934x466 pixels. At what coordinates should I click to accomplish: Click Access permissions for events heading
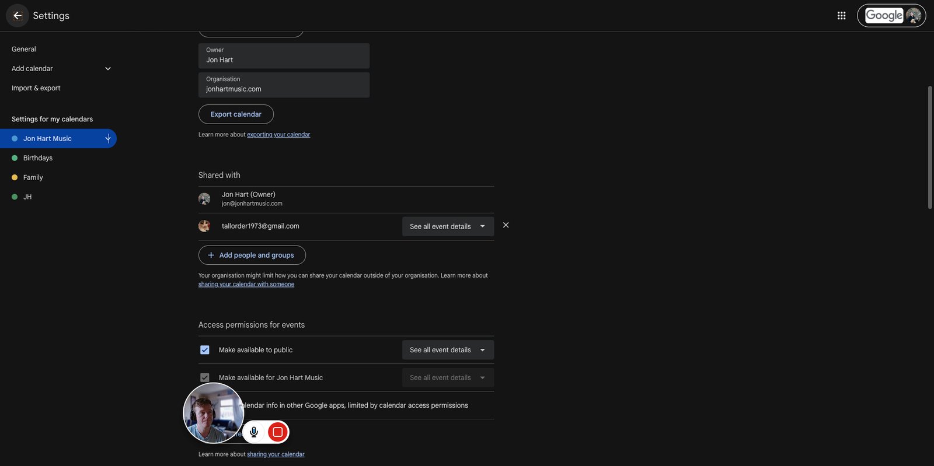[252, 325]
